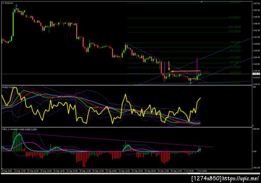
Task: Click the 1134.00 value on the price scale
Action: (256, 44)
